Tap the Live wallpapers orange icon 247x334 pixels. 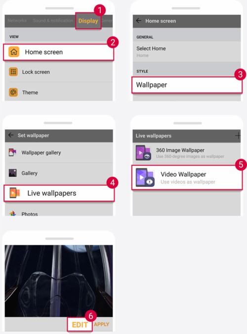(14, 193)
